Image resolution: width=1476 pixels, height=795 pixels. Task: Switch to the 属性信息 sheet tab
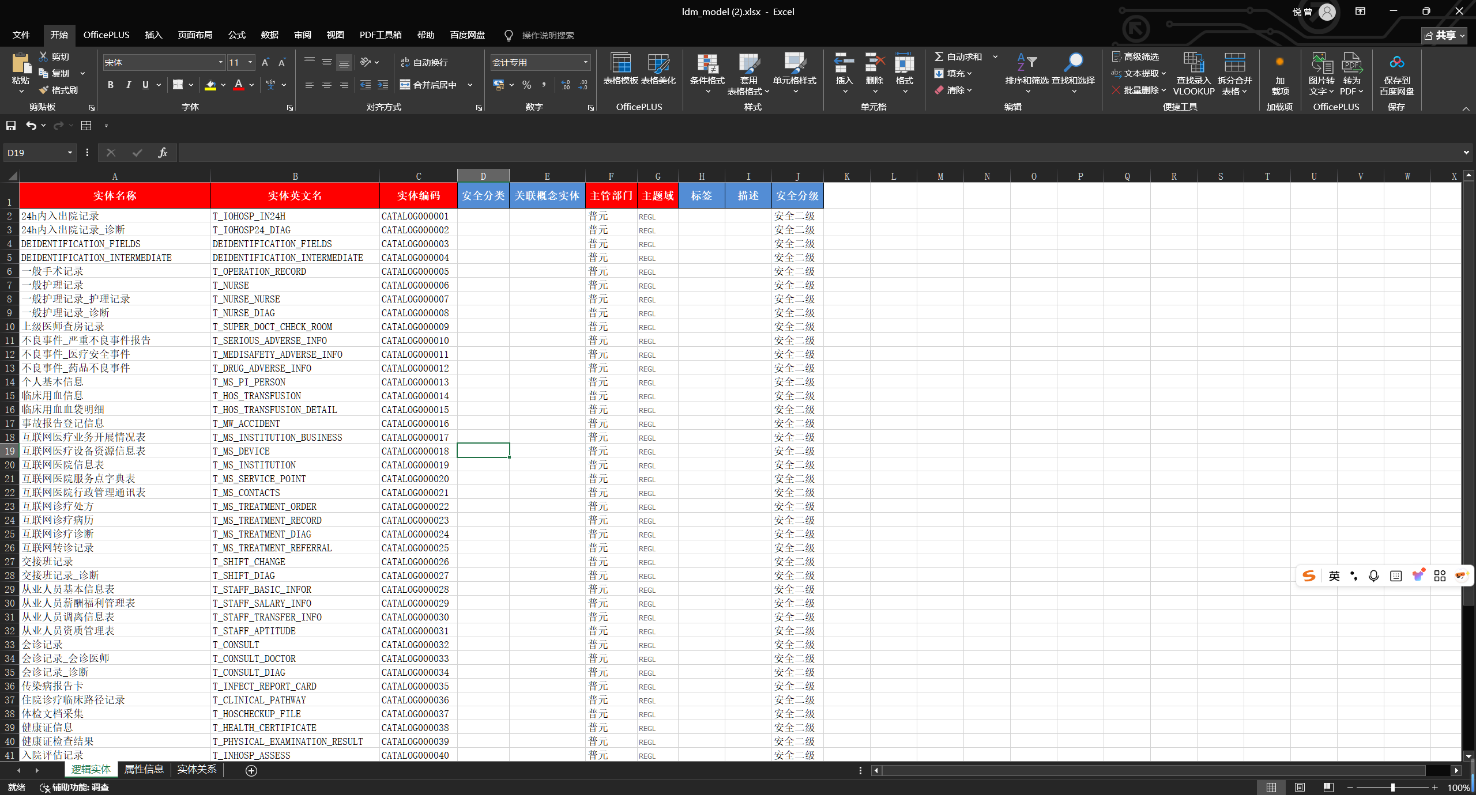(144, 770)
